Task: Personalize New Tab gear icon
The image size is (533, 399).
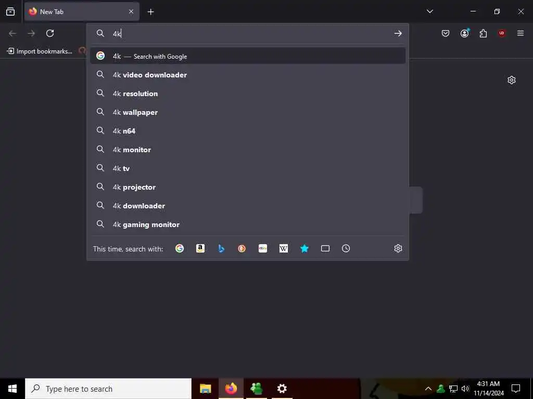Action: click(512, 80)
